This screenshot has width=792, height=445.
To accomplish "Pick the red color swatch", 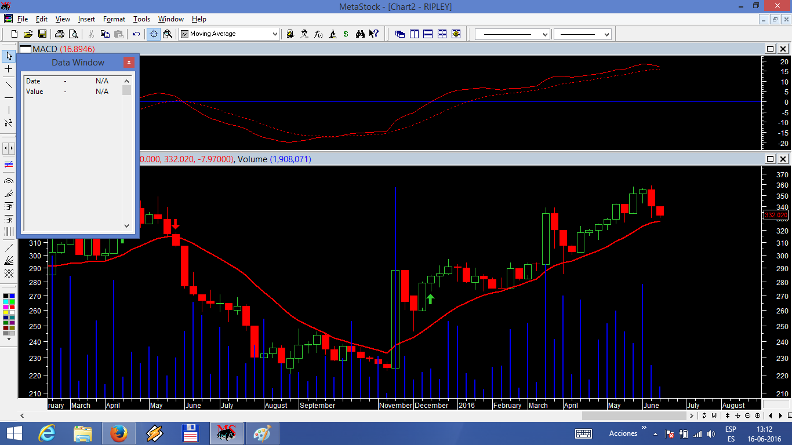I will point(12,307).
